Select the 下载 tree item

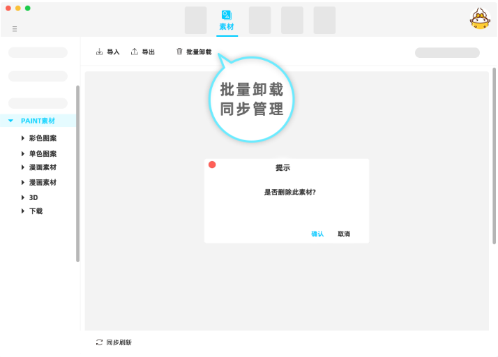[x=36, y=211]
